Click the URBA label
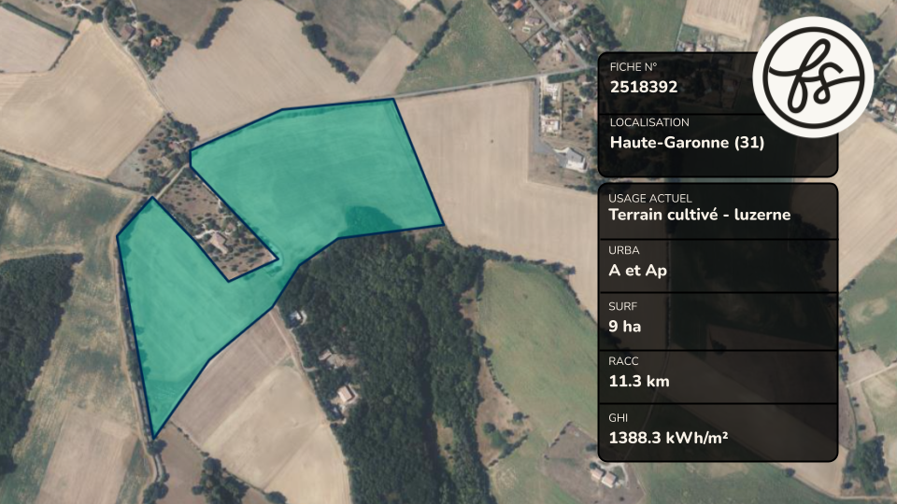Screen dimensions: 897x504 (623, 250)
